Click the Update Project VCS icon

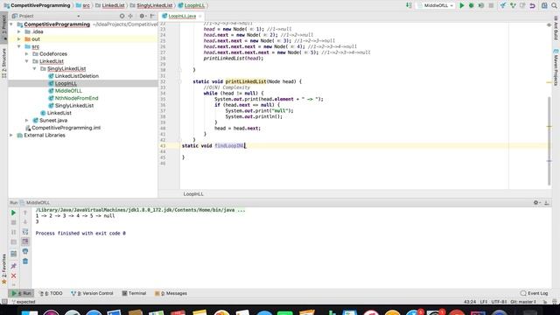503,5
